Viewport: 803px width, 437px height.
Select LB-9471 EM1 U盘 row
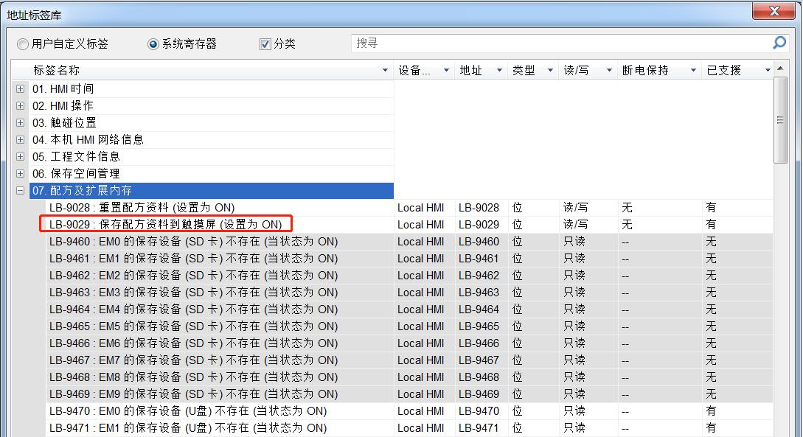[x=409, y=427]
